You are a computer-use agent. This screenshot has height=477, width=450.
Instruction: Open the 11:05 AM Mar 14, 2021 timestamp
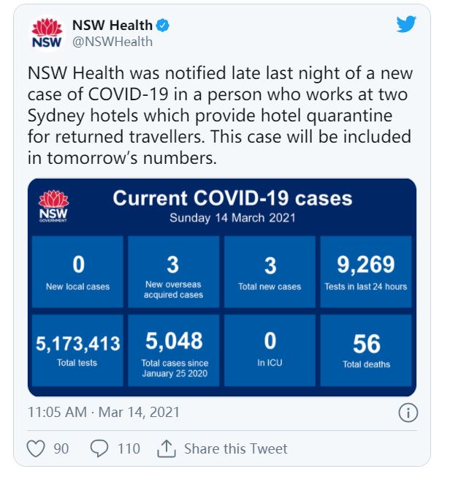point(104,413)
